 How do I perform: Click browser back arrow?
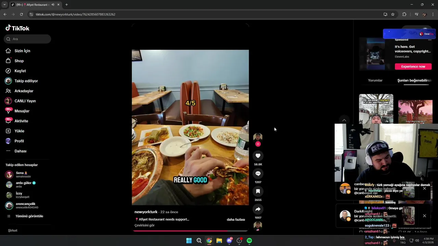5,14
